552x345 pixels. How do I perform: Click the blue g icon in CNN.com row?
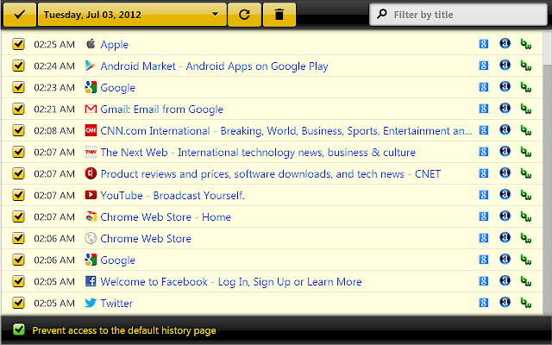484,130
